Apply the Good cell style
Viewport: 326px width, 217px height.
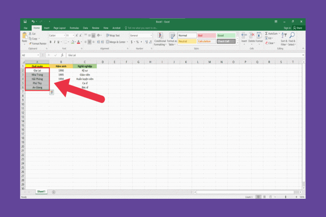point(226,36)
